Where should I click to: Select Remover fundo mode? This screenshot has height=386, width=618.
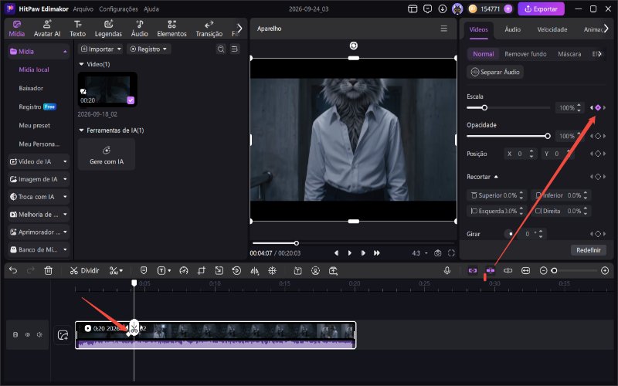pos(525,54)
